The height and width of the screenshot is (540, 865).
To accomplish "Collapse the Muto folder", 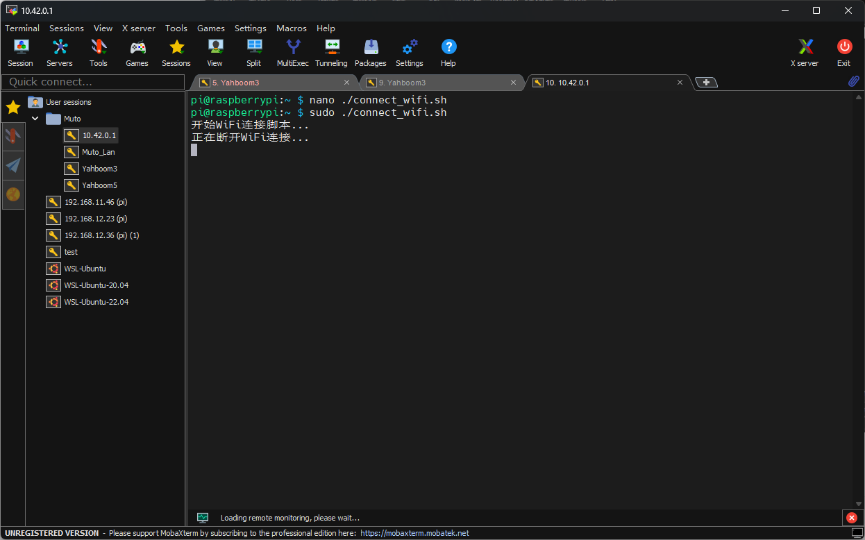I will click(x=35, y=119).
